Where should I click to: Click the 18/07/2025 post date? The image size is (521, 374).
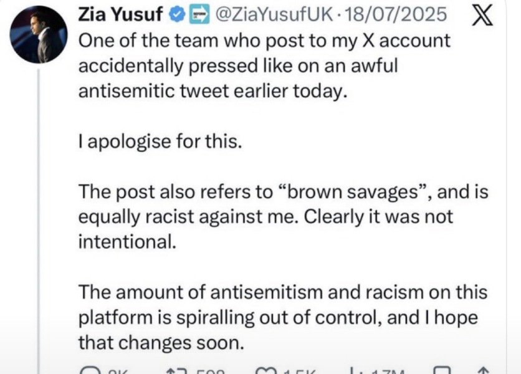click(396, 14)
